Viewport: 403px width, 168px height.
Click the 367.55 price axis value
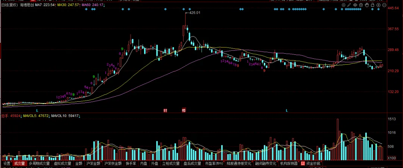coord(393,29)
